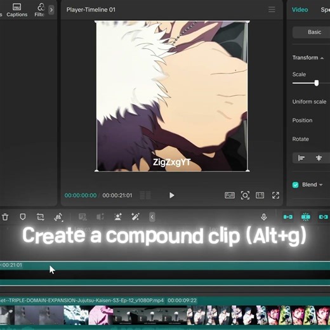Toggle linkage icon in timeline toolbar
Viewport: 330px width, 330px height.
pos(323,217)
